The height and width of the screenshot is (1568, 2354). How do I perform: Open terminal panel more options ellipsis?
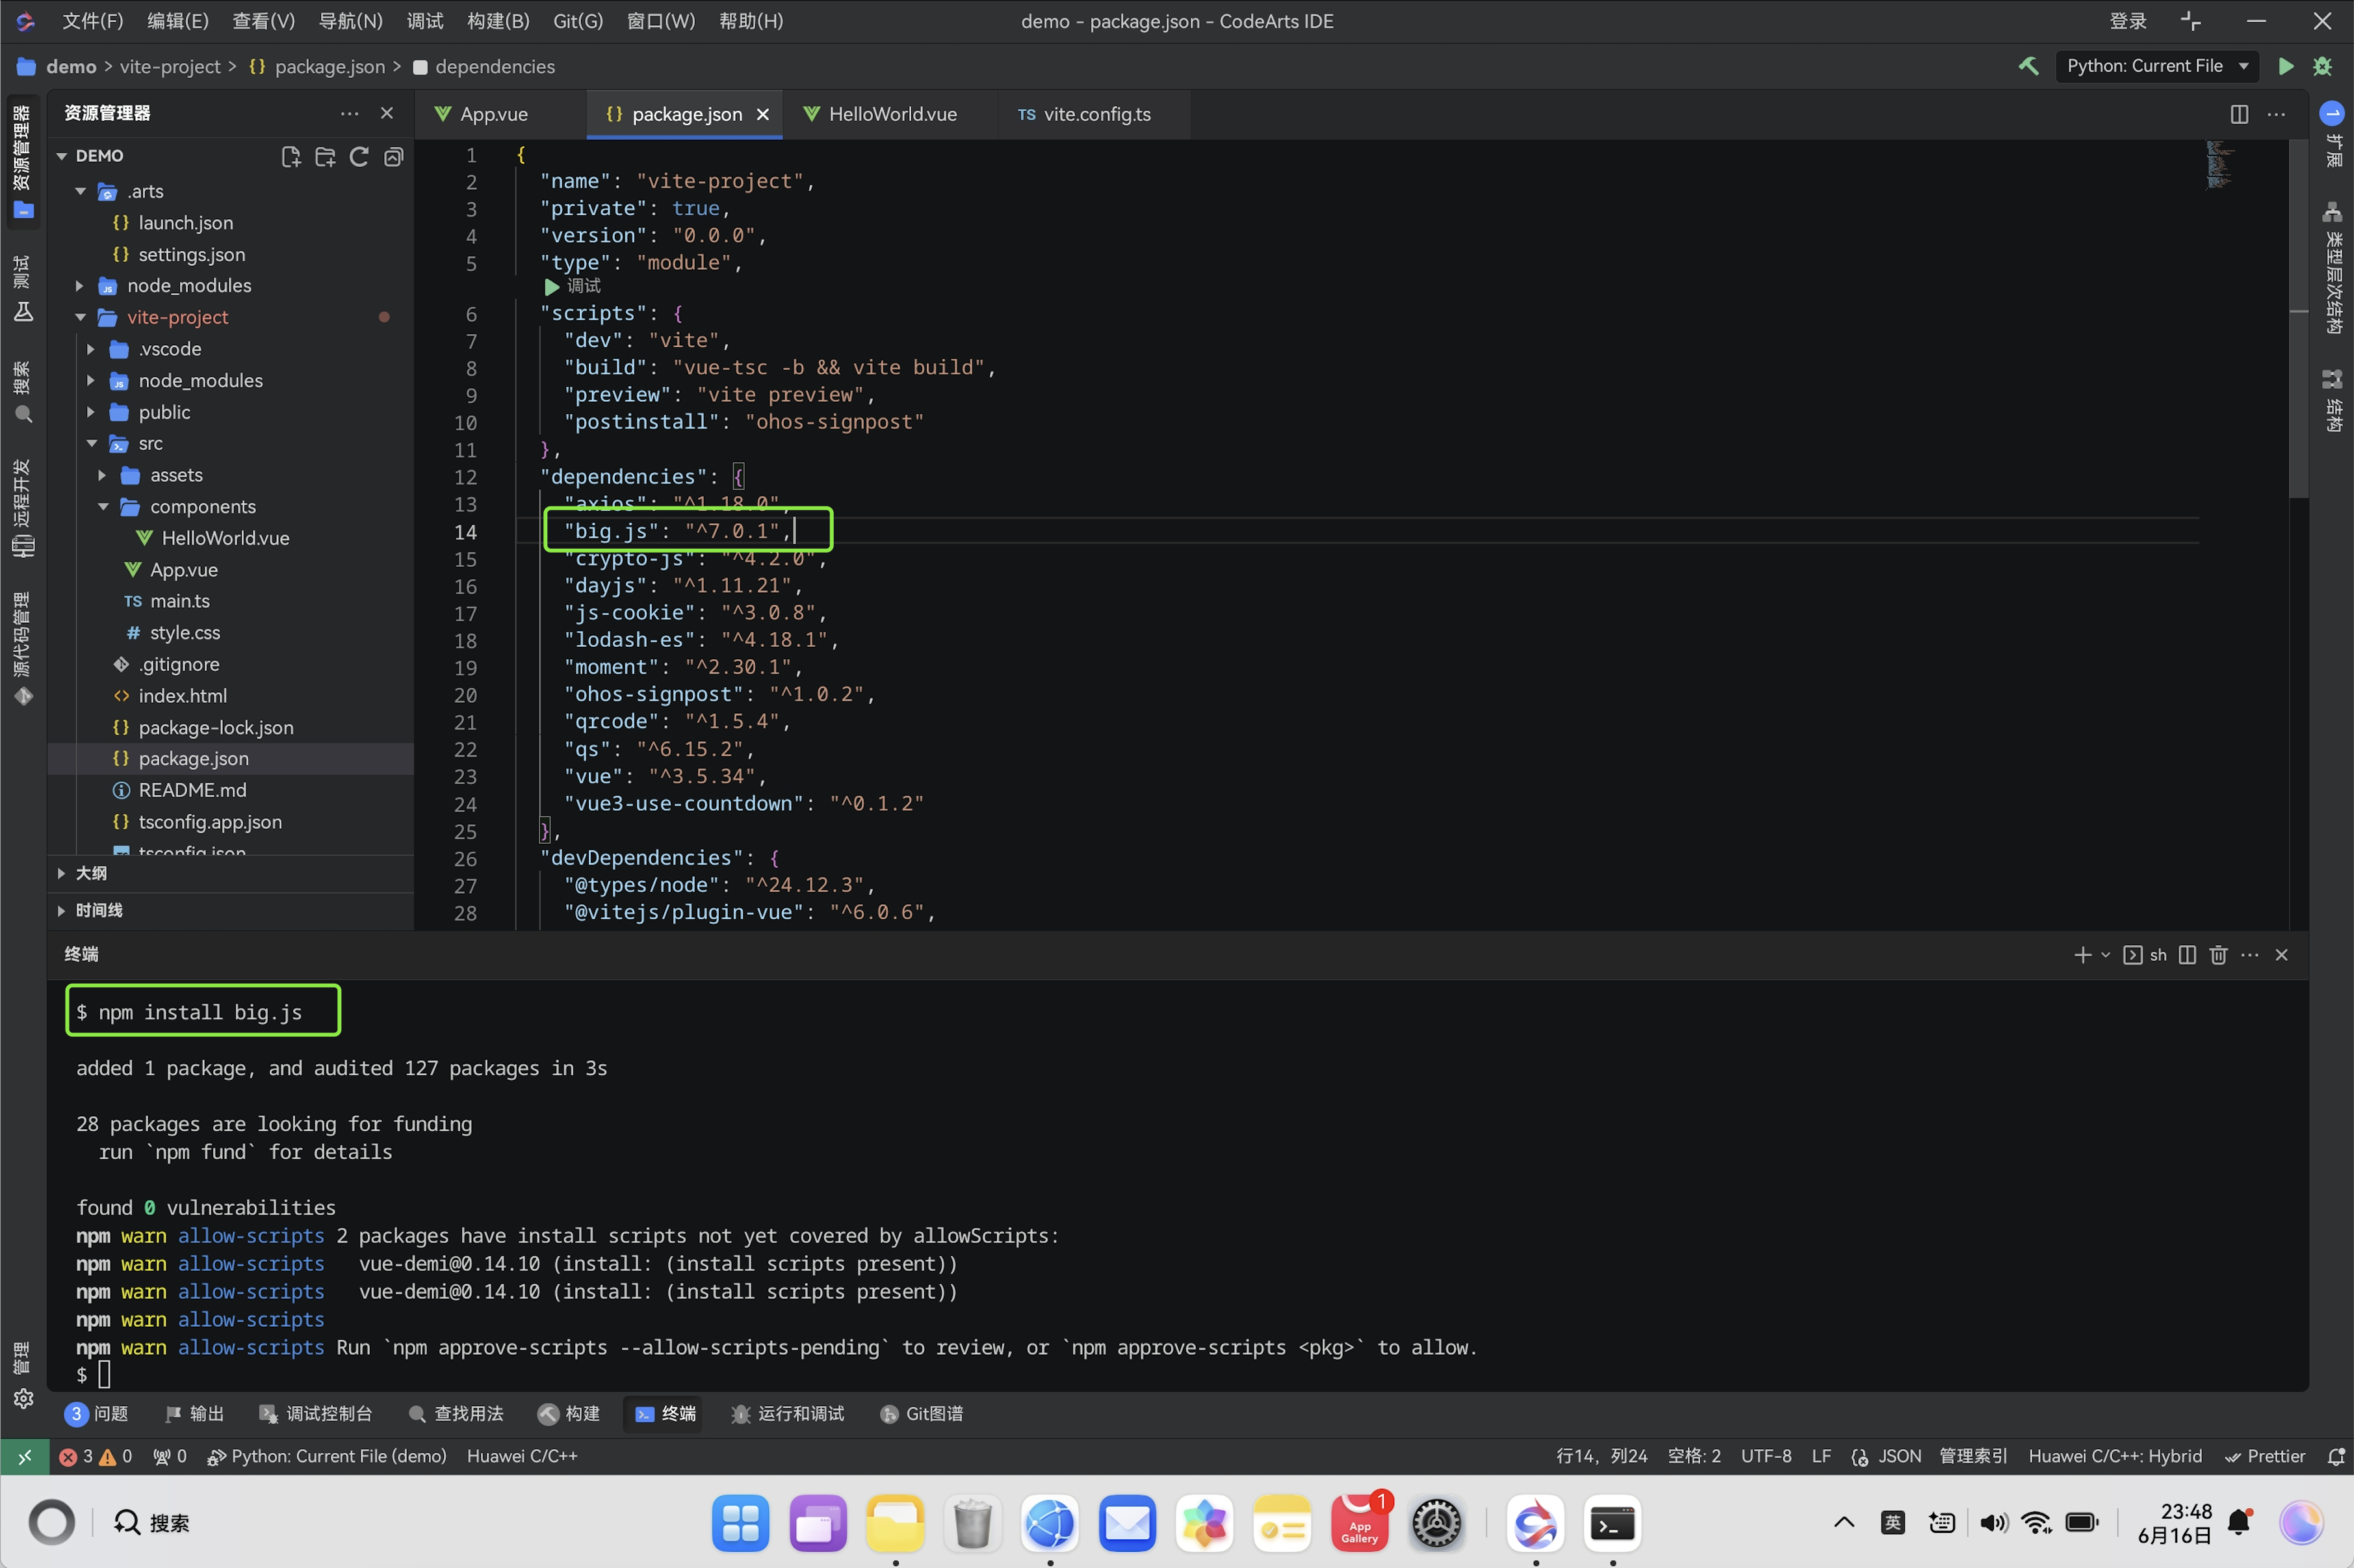(x=2250, y=955)
